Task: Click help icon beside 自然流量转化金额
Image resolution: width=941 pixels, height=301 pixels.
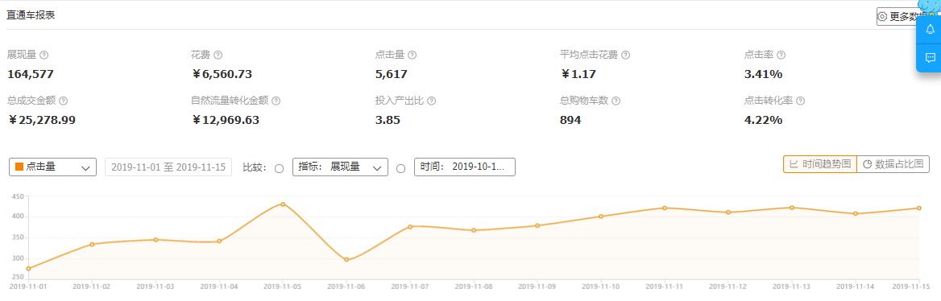Action: (x=276, y=101)
